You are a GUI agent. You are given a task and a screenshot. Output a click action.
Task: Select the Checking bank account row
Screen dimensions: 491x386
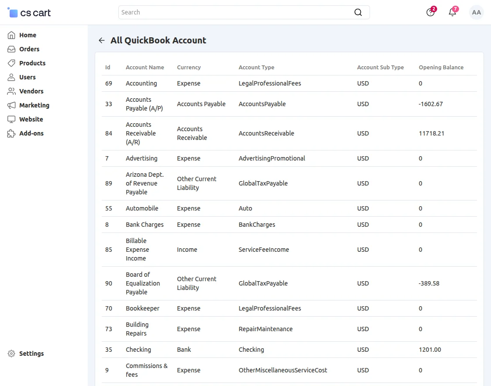coord(139,350)
